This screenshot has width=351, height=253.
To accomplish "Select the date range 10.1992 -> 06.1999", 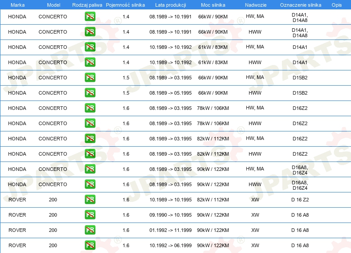I will point(171,245).
